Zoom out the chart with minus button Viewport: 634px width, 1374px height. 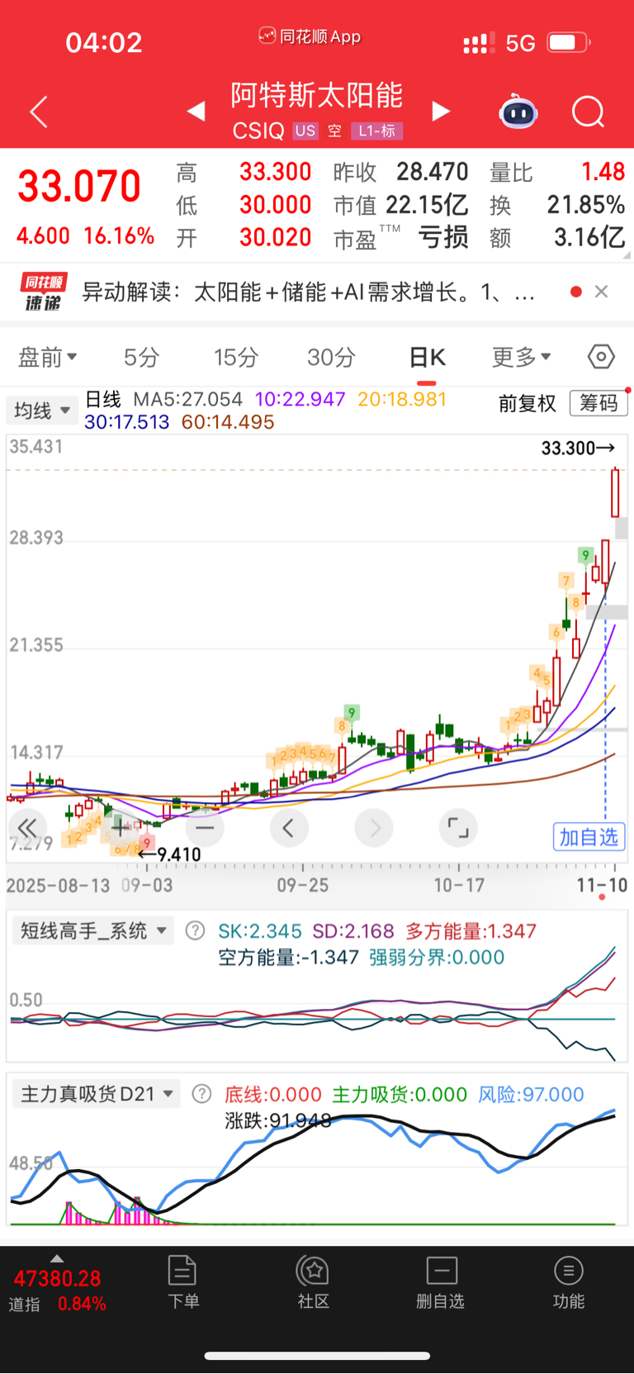[205, 828]
